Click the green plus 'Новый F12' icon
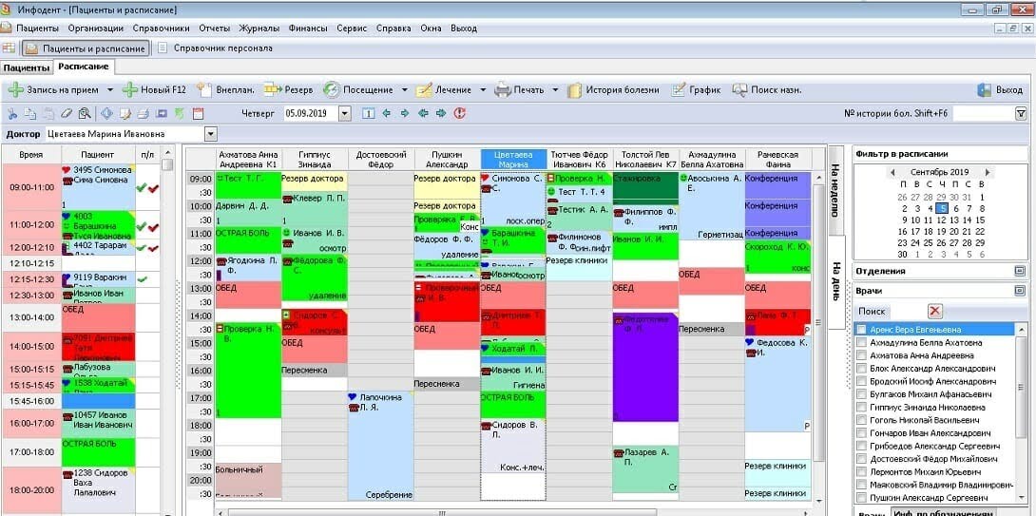The image size is (1036, 516). pos(130,90)
